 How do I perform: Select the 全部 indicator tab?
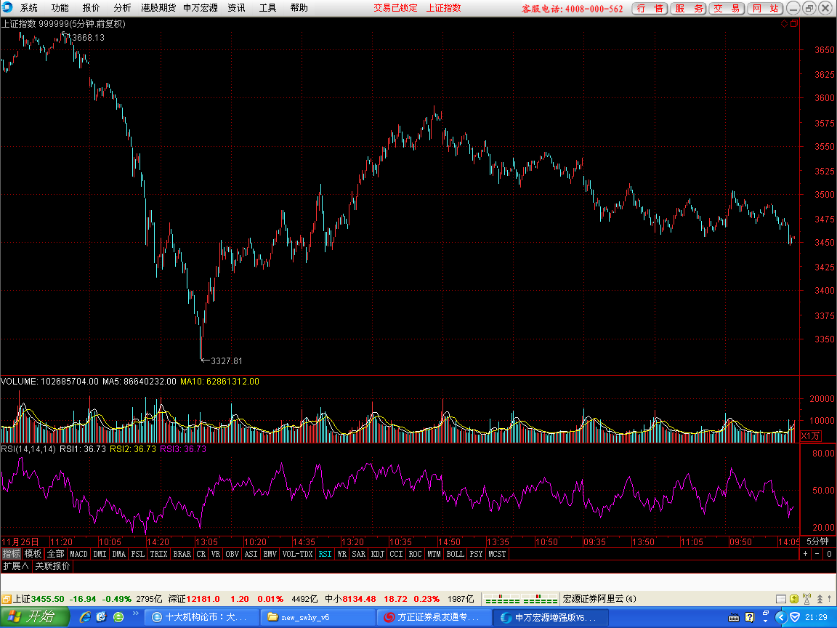coord(55,554)
